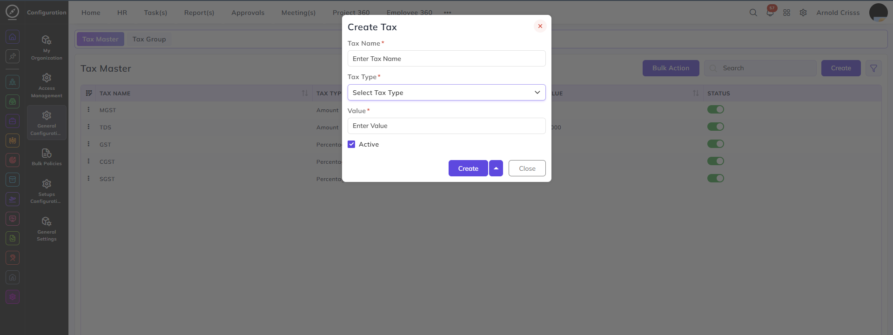The height and width of the screenshot is (335, 893).
Task: Focus the Enter Value field
Action: 446,126
